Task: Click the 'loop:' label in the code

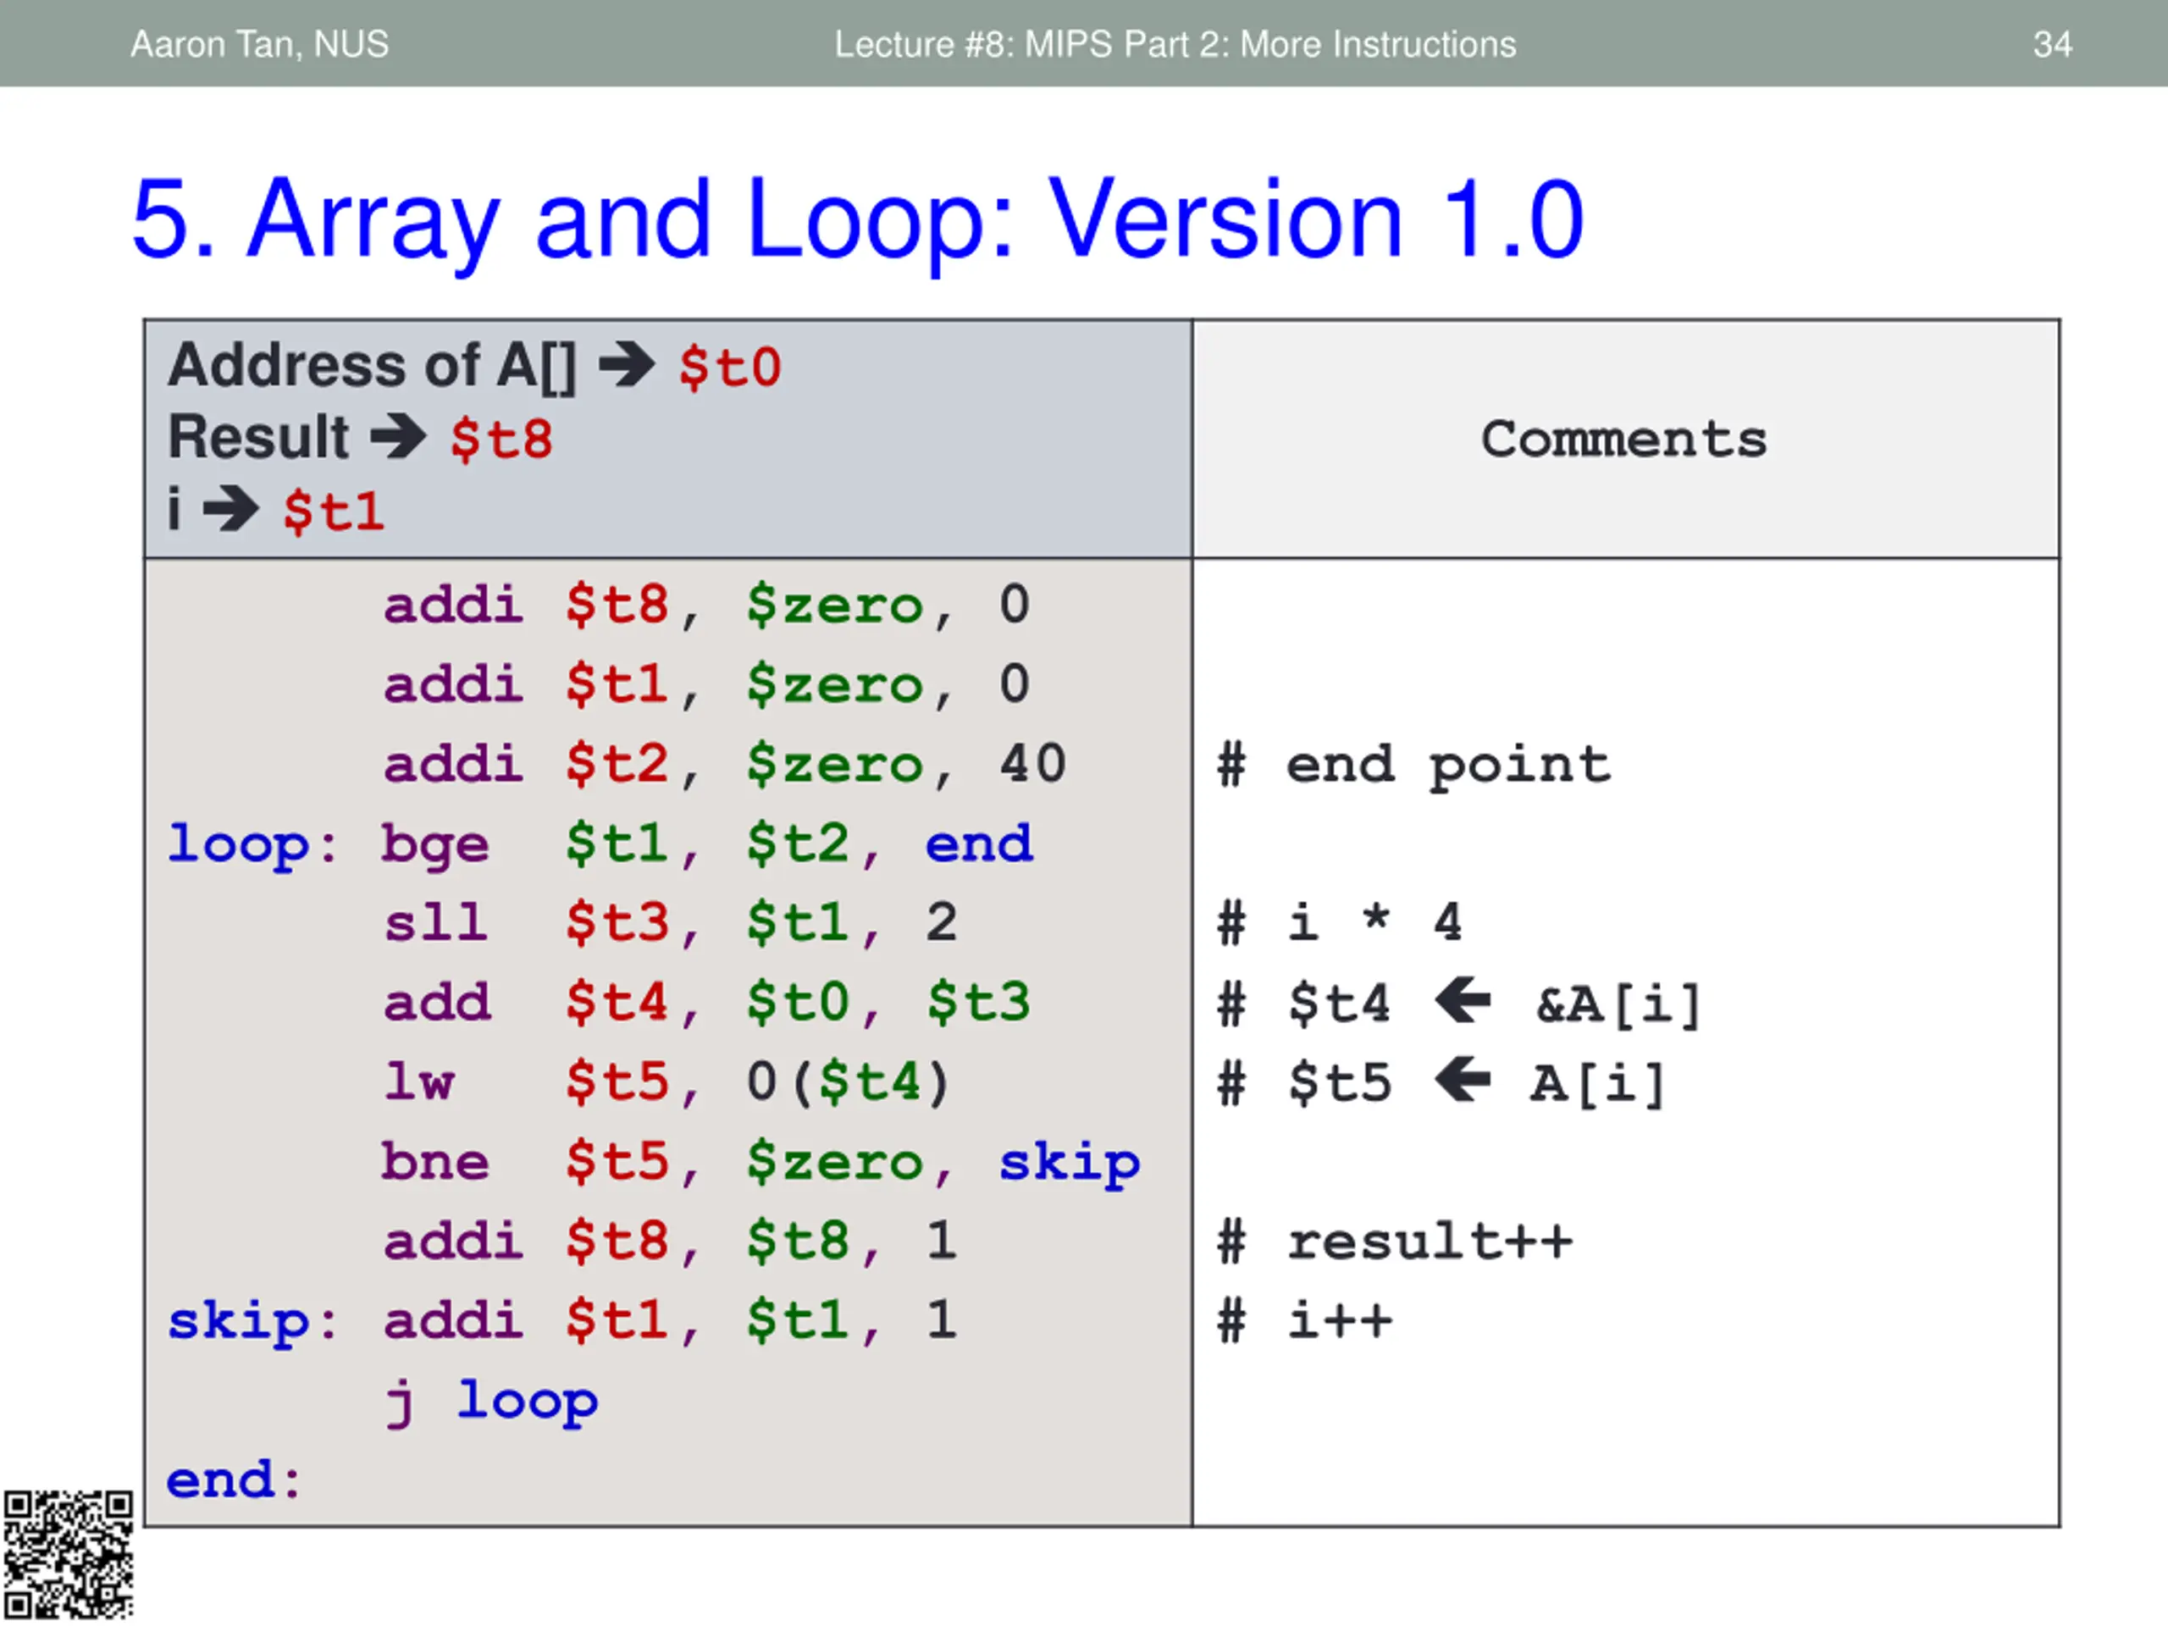Action: (252, 843)
